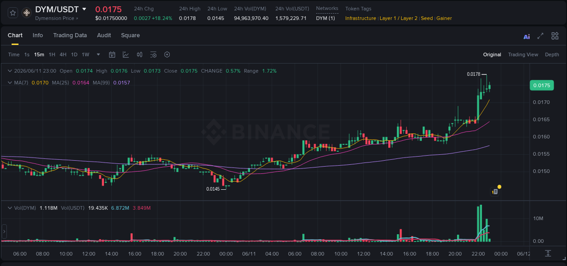Screen dimensions: 567x266
Task: Click the MA(25) value 0.0164
Action: tap(81, 83)
